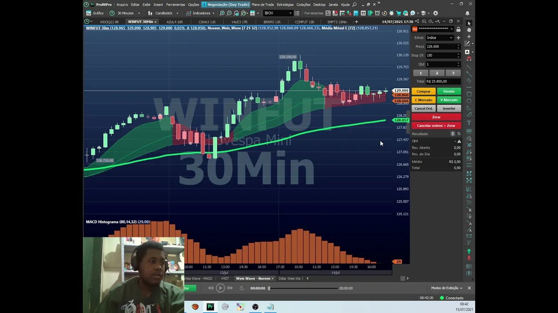Expand Modos de Exibição dropdown
Screen dimensions: 558x313
(446, 288)
